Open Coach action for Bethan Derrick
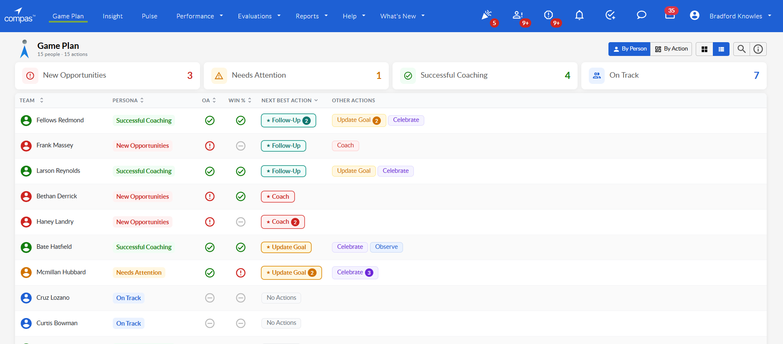Image resolution: width=783 pixels, height=344 pixels. coord(278,197)
